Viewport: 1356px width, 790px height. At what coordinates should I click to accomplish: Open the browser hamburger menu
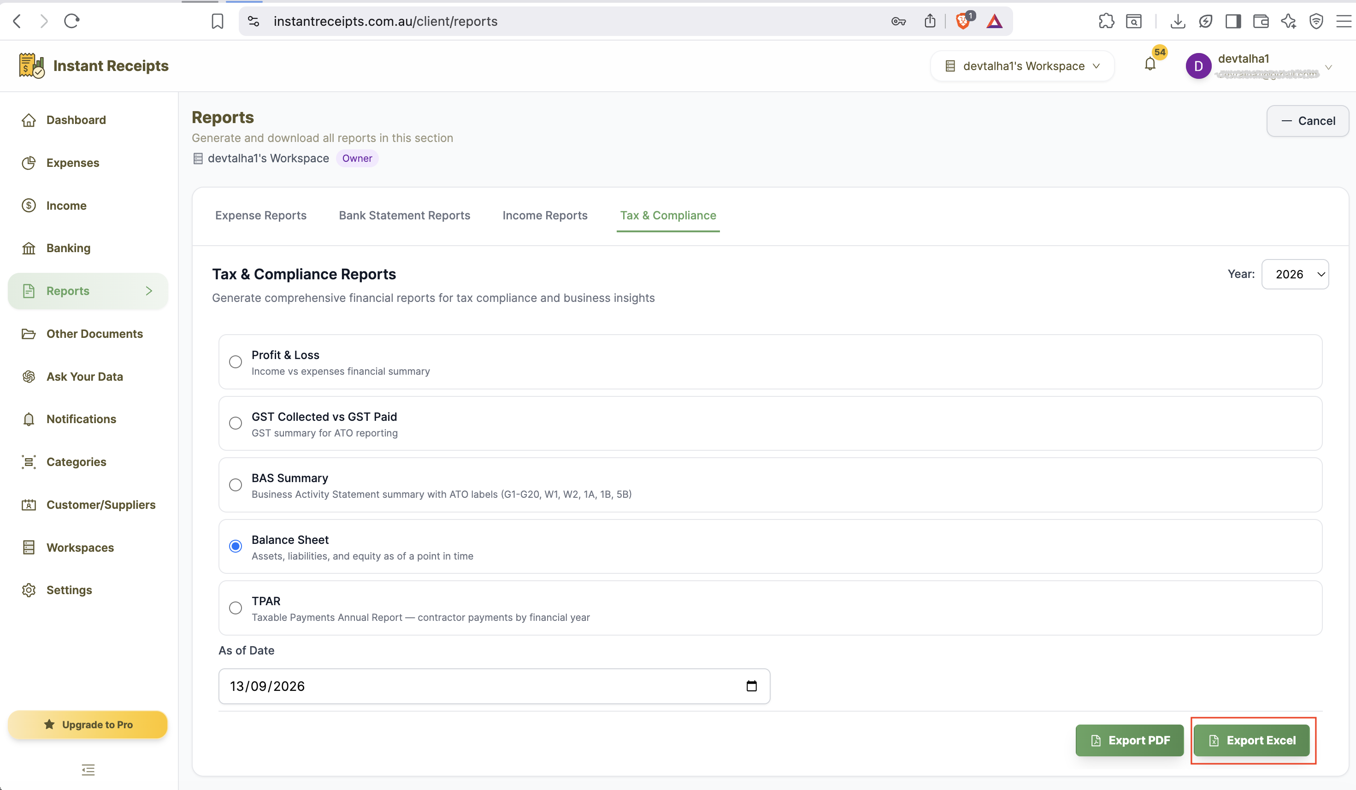point(1344,21)
